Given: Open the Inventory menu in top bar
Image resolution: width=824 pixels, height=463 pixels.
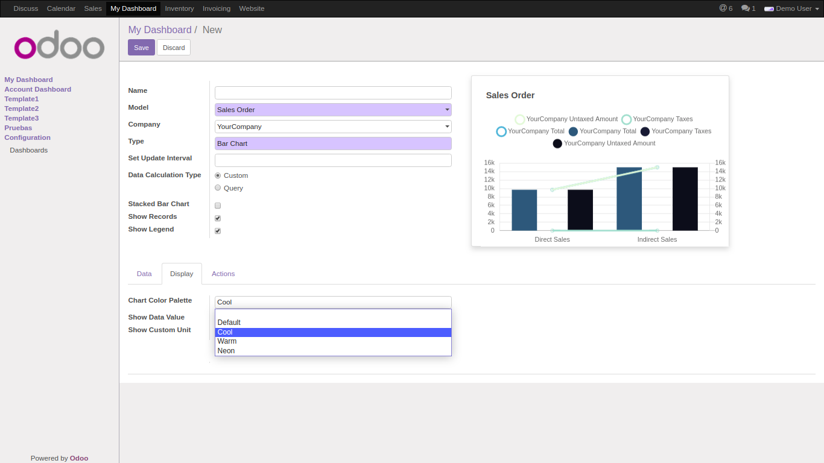Looking at the screenshot, I should (179, 8).
